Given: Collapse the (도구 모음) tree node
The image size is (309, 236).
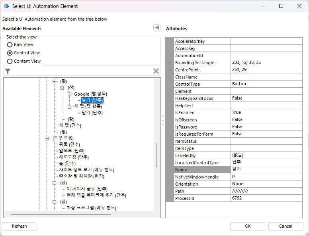Looking at the screenshot, I should point(47,138).
